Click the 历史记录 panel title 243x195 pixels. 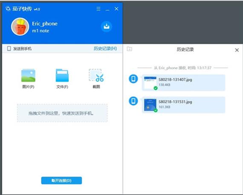[185, 49]
